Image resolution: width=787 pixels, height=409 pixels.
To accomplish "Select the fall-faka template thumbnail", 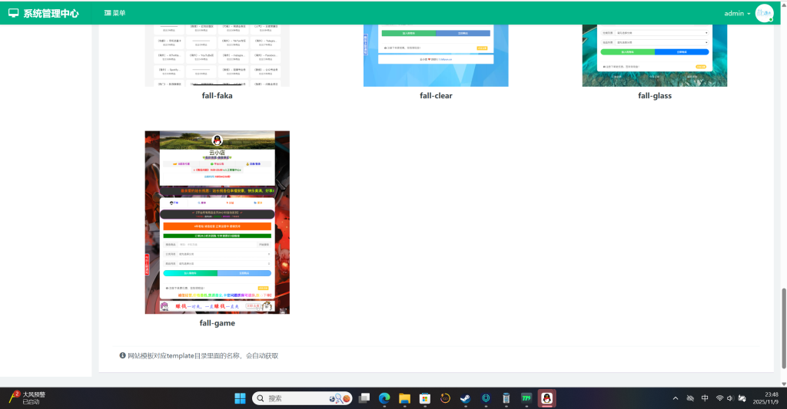I will [218, 55].
